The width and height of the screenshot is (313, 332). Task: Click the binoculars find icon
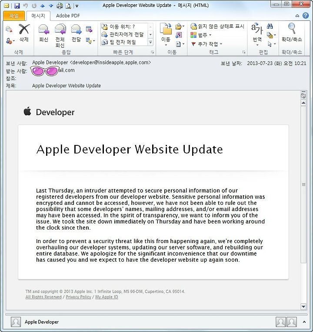[270, 26]
